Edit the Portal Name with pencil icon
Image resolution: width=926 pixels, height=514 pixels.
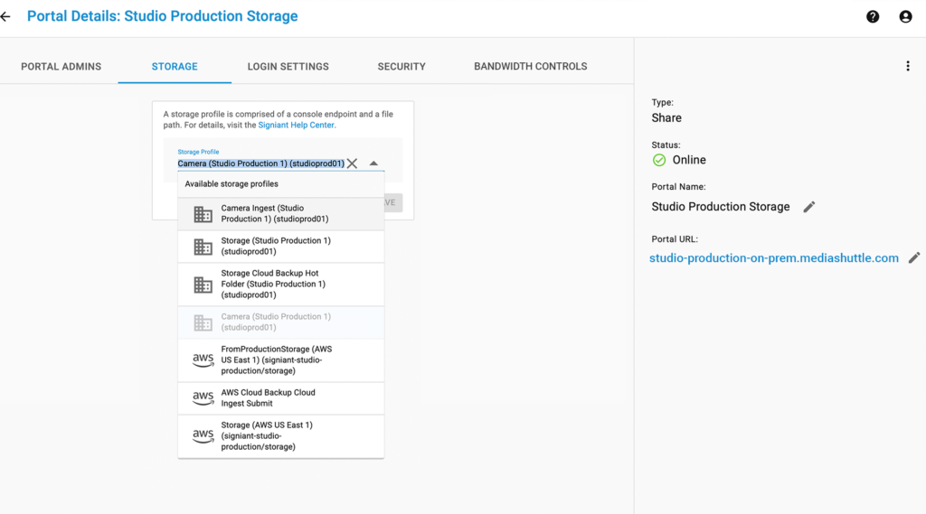click(809, 207)
